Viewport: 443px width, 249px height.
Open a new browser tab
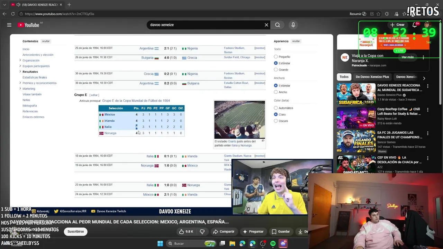69,4
